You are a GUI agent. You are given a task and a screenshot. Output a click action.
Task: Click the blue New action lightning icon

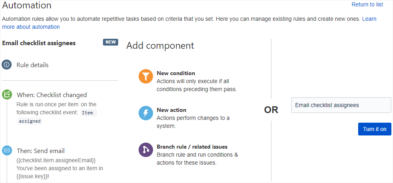pyautogui.click(x=146, y=113)
